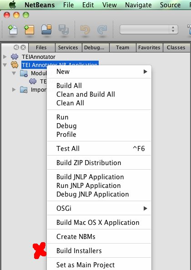Choose Build All from context menu

[99, 86]
